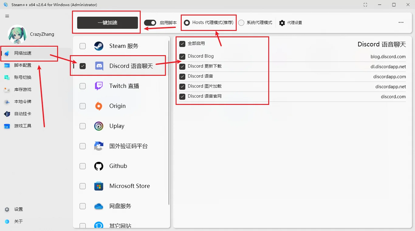Open 脚本配置 in the sidebar
Image resolution: width=415 pixels, height=231 pixels.
click(x=36, y=65)
